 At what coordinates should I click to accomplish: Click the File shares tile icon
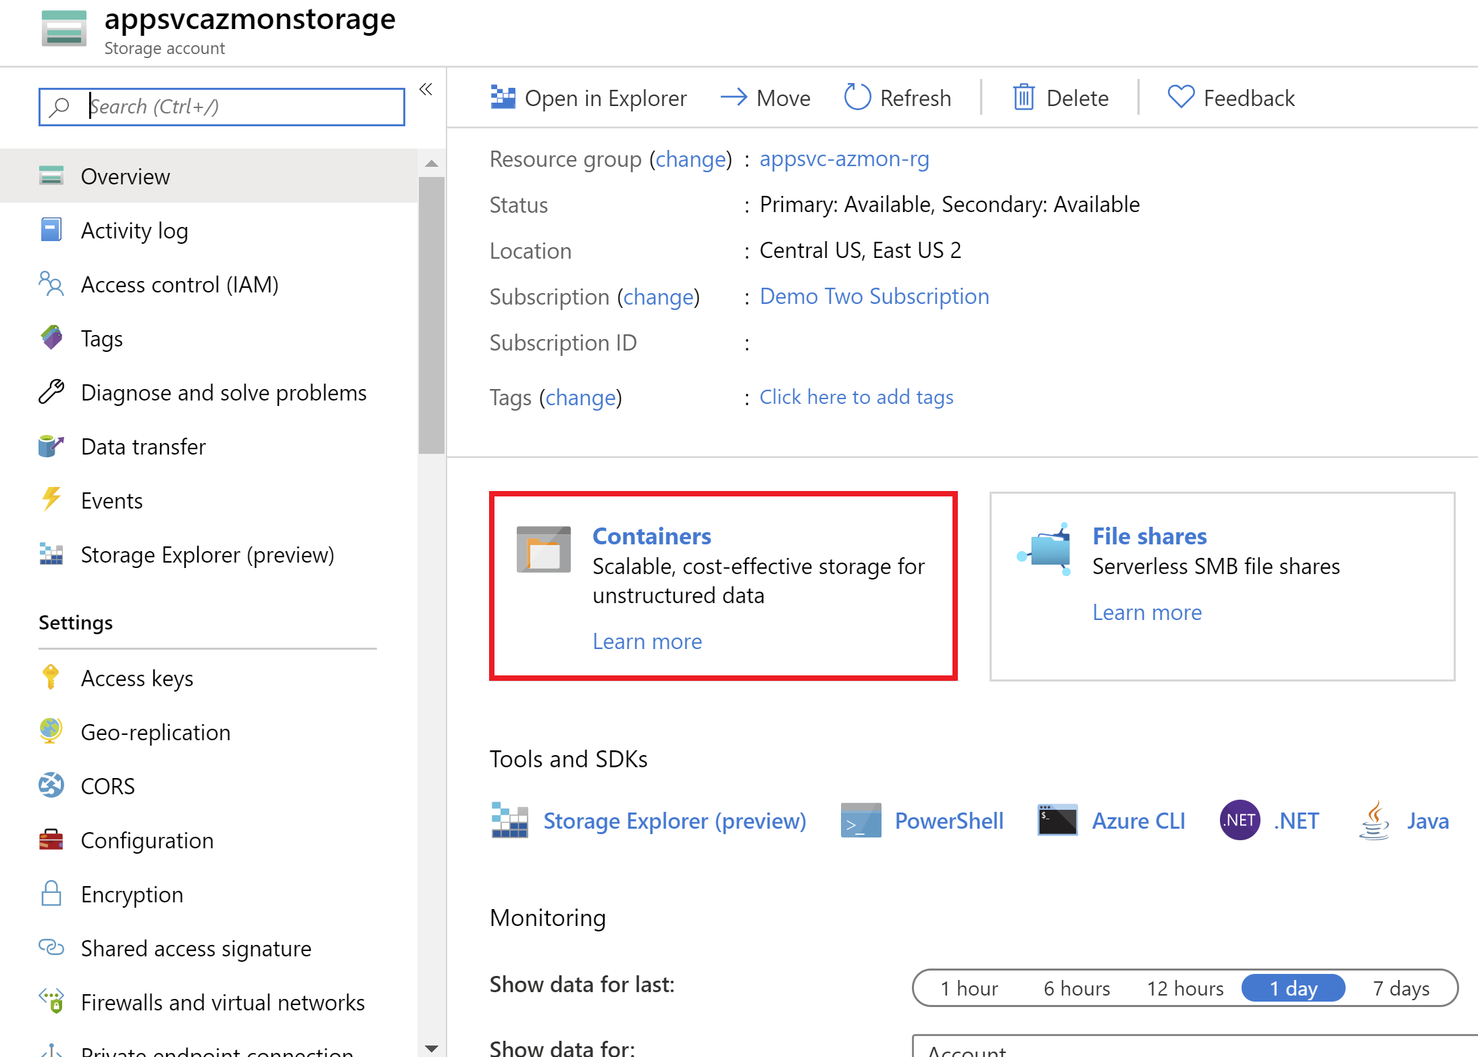[x=1045, y=550]
